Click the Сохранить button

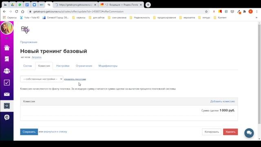pos(29,132)
